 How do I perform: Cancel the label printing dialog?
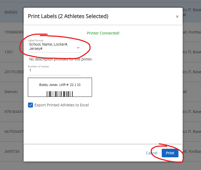pos(152,153)
